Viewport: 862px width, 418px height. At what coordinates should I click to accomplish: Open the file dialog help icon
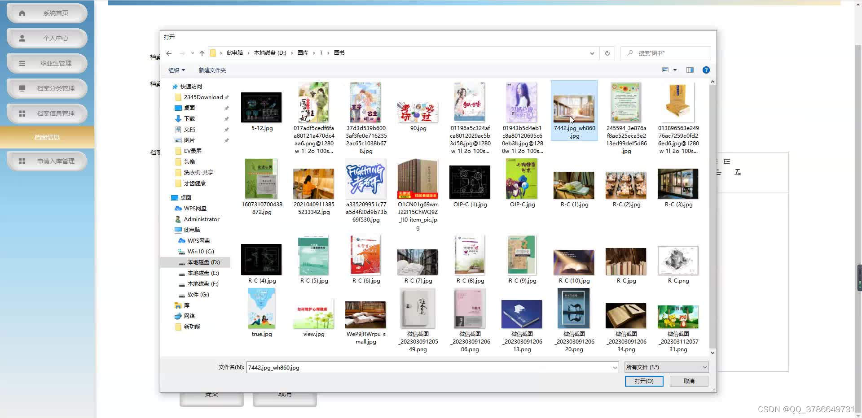tap(706, 70)
